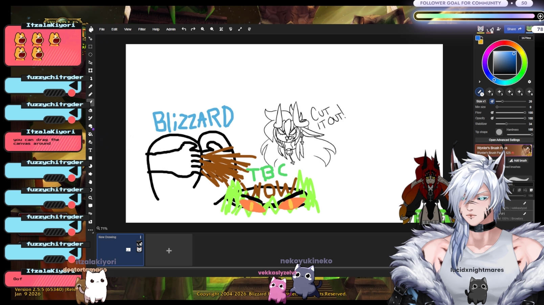This screenshot has height=305, width=544.
Task: Click the hex color field 1679ea
Action: [526, 38]
